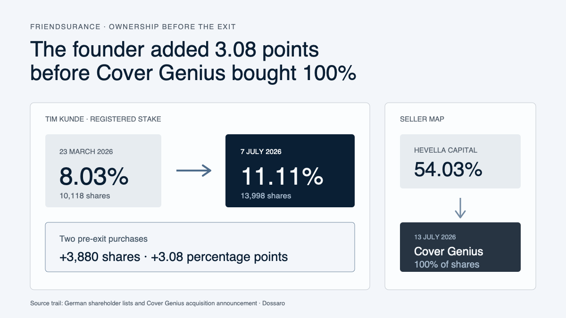Viewport: 566px width, 318px height.
Task: Click the main headline about 3.08 points
Action: 193,61
